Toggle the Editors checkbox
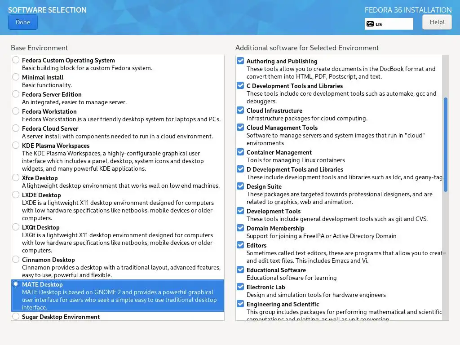 point(240,245)
